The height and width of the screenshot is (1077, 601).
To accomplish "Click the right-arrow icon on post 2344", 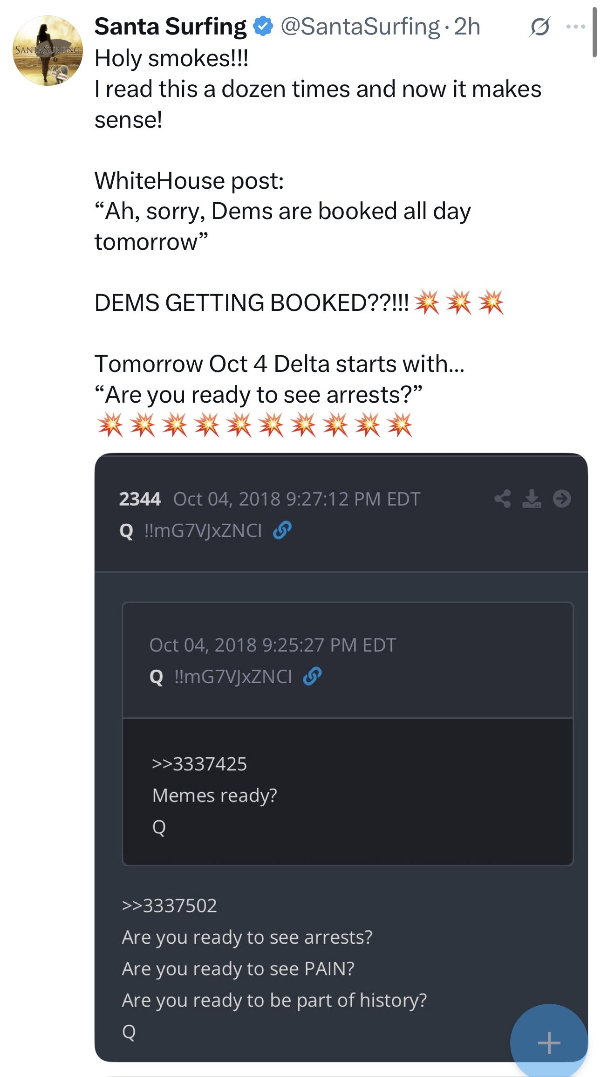I will click(x=562, y=499).
